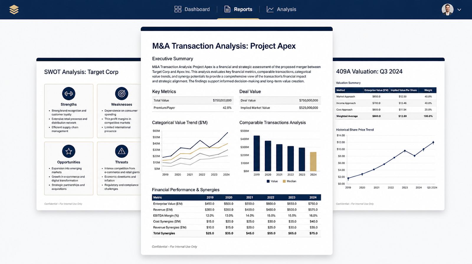Click the Opportunities card title
Screen dimensions: 472x264
(x=69, y=162)
